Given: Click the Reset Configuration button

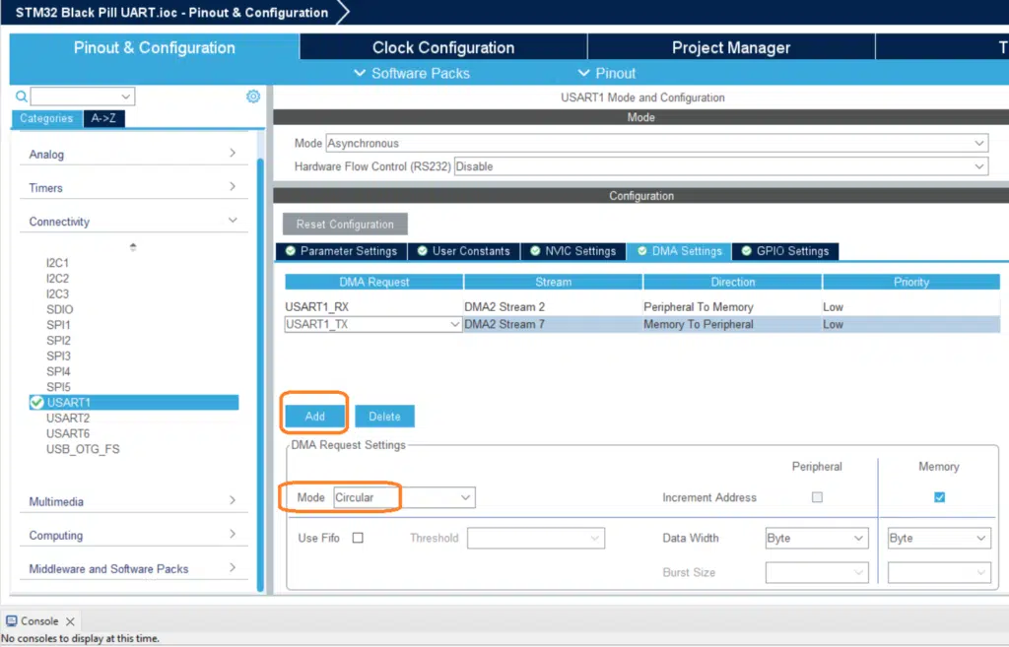Looking at the screenshot, I should coord(345,225).
